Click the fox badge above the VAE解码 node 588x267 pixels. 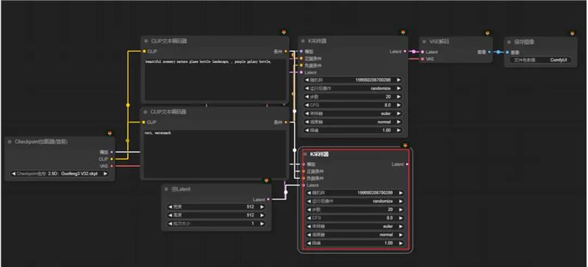click(487, 33)
